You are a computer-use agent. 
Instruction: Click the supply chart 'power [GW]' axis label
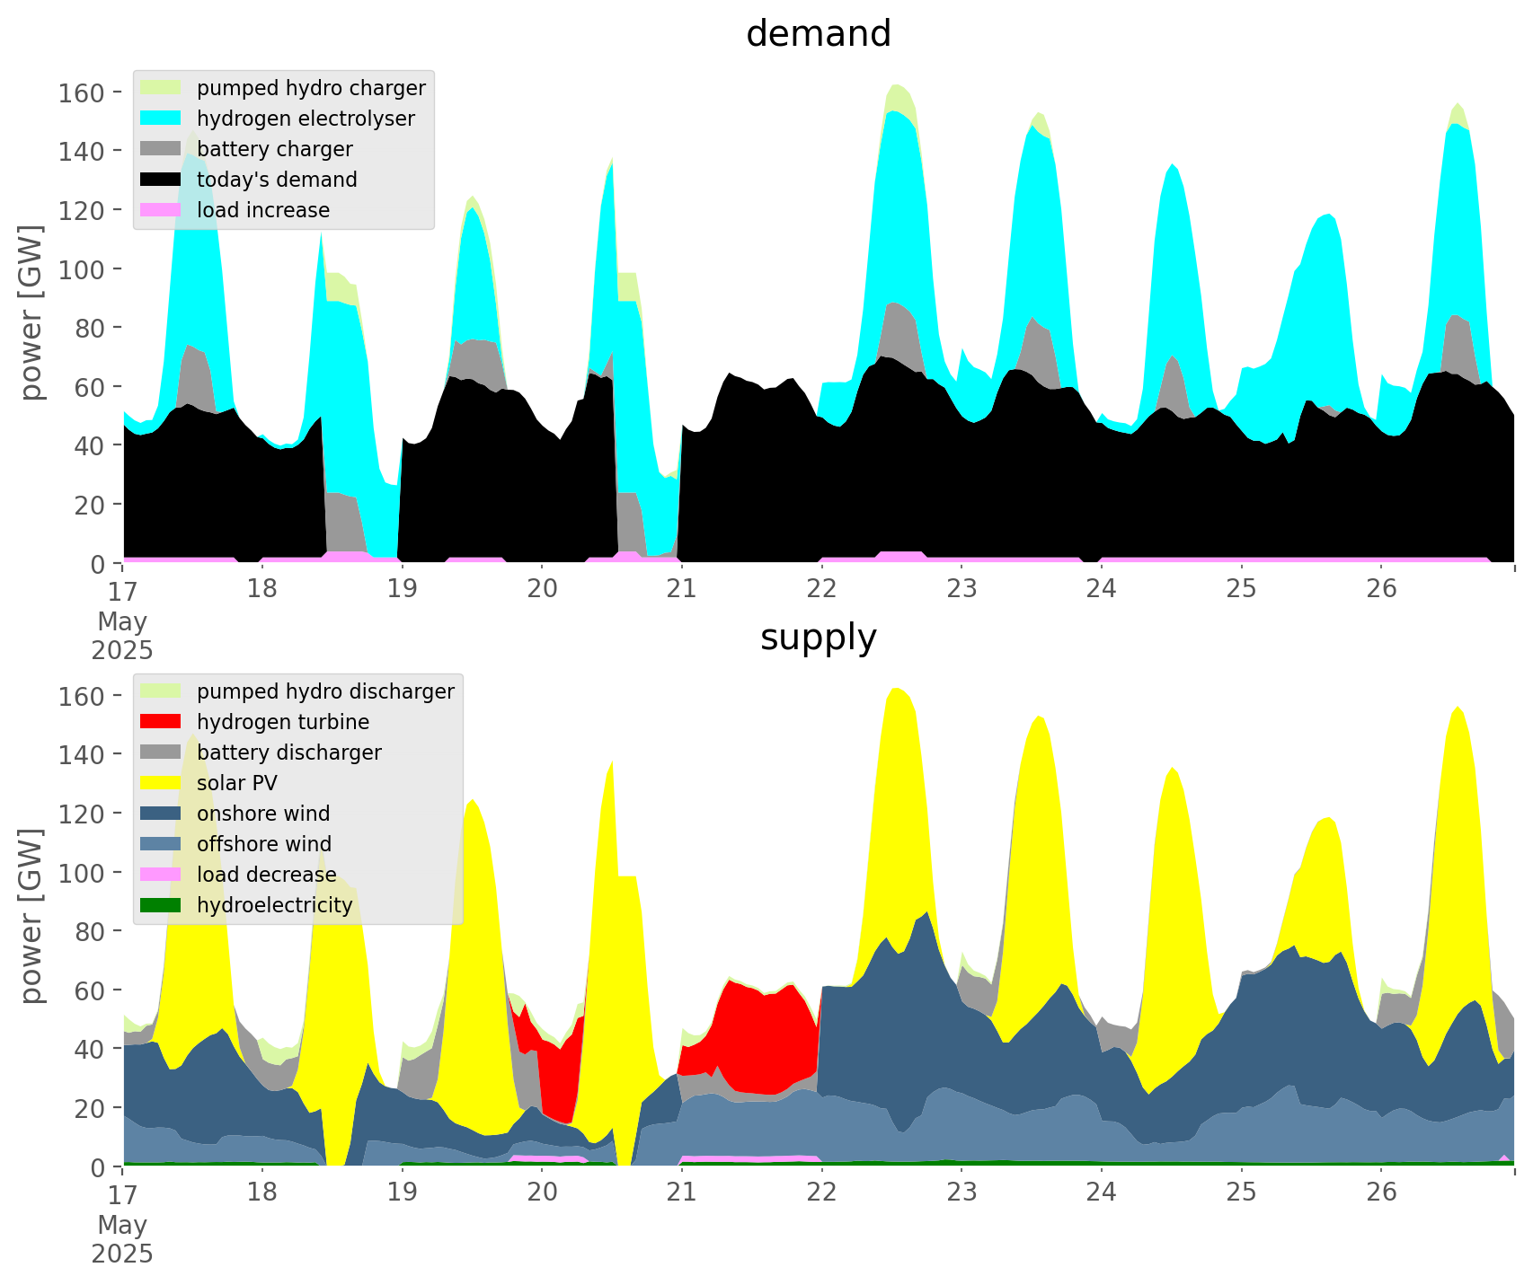(x=32, y=917)
